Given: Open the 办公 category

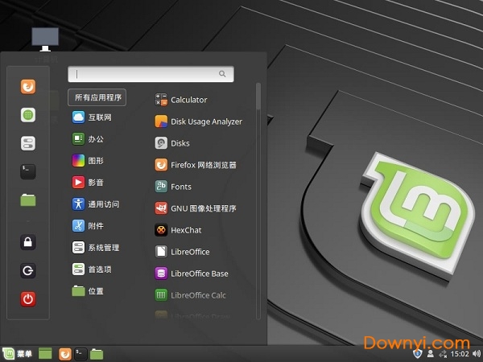Looking at the screenshot, I should point(89,139).
